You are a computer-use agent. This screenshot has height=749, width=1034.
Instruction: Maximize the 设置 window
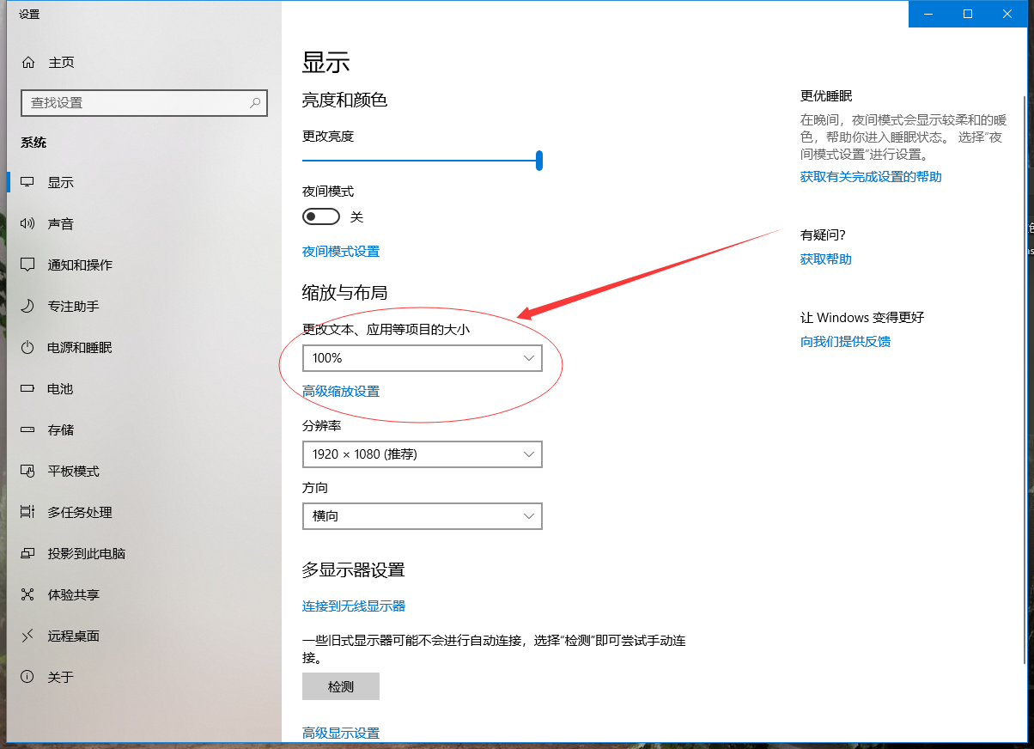(968, 14)
